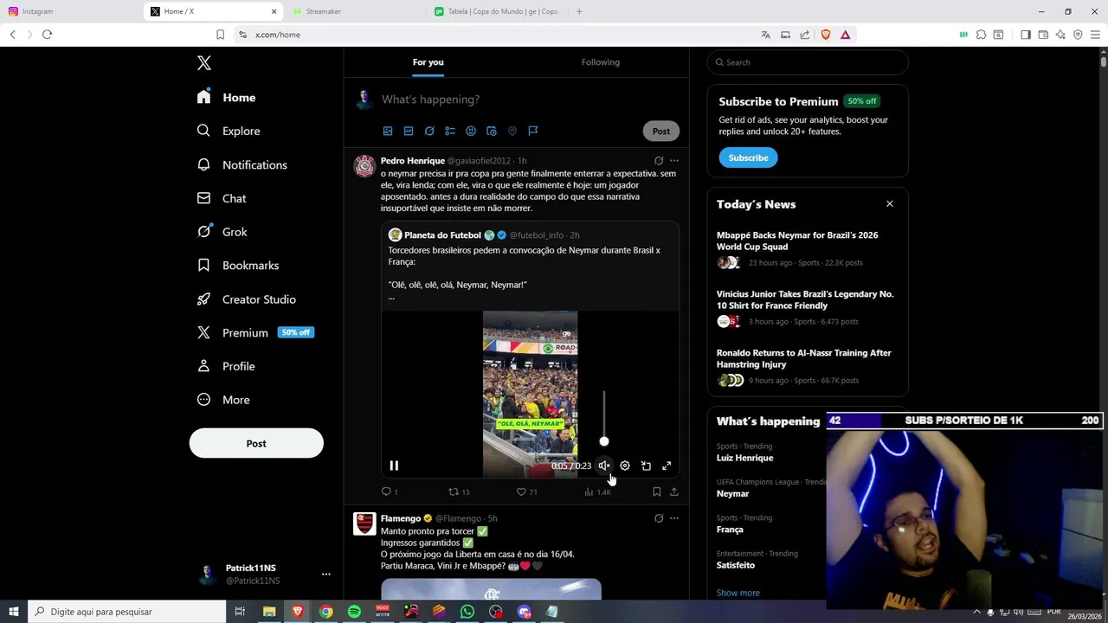1108x623 pixels.
Task: Open the quoted Planeta do Futebol account
Action: pos(442,235)
